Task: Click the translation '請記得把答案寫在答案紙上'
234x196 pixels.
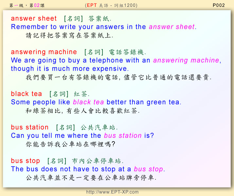Action: tap(69, 36)
